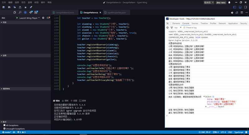
Task: Open the first item in the menu bar
Action: pyautogui.click(x=4, y=2)
